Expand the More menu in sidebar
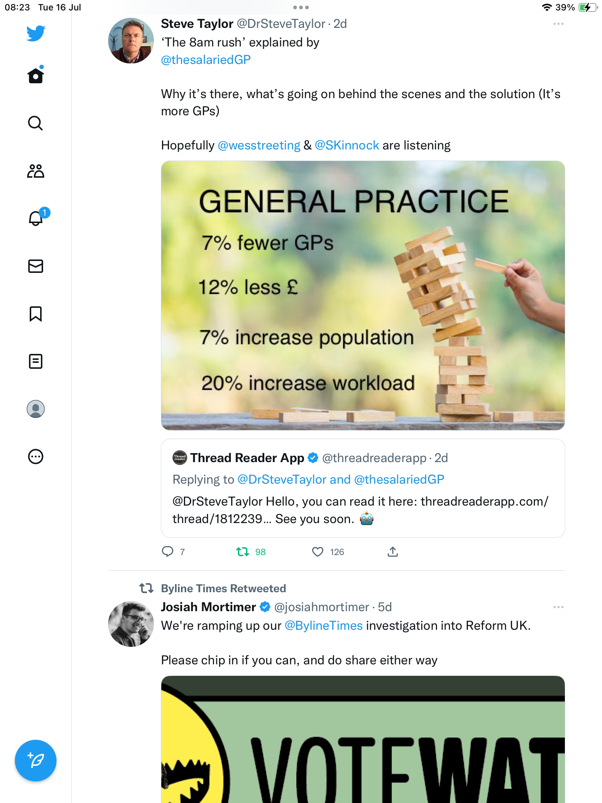Image resolution: width=602 pixels, height=803 pixels. [36, 457]
